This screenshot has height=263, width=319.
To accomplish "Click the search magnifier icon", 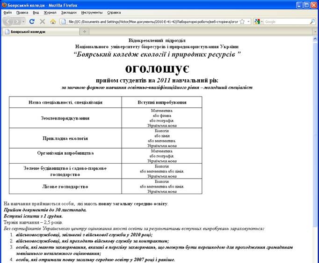I will point(312,22).
